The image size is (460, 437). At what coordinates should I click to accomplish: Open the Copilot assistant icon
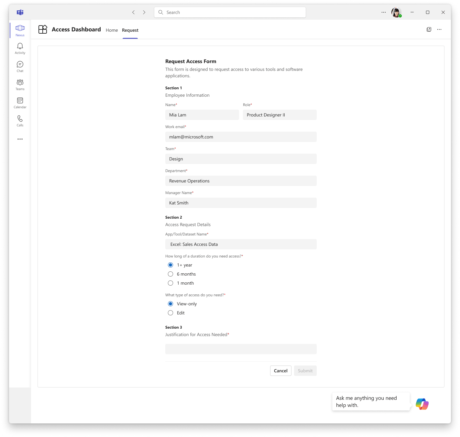coord(422,404)
